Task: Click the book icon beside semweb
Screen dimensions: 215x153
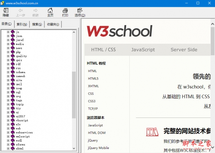Action: (13, 76)
